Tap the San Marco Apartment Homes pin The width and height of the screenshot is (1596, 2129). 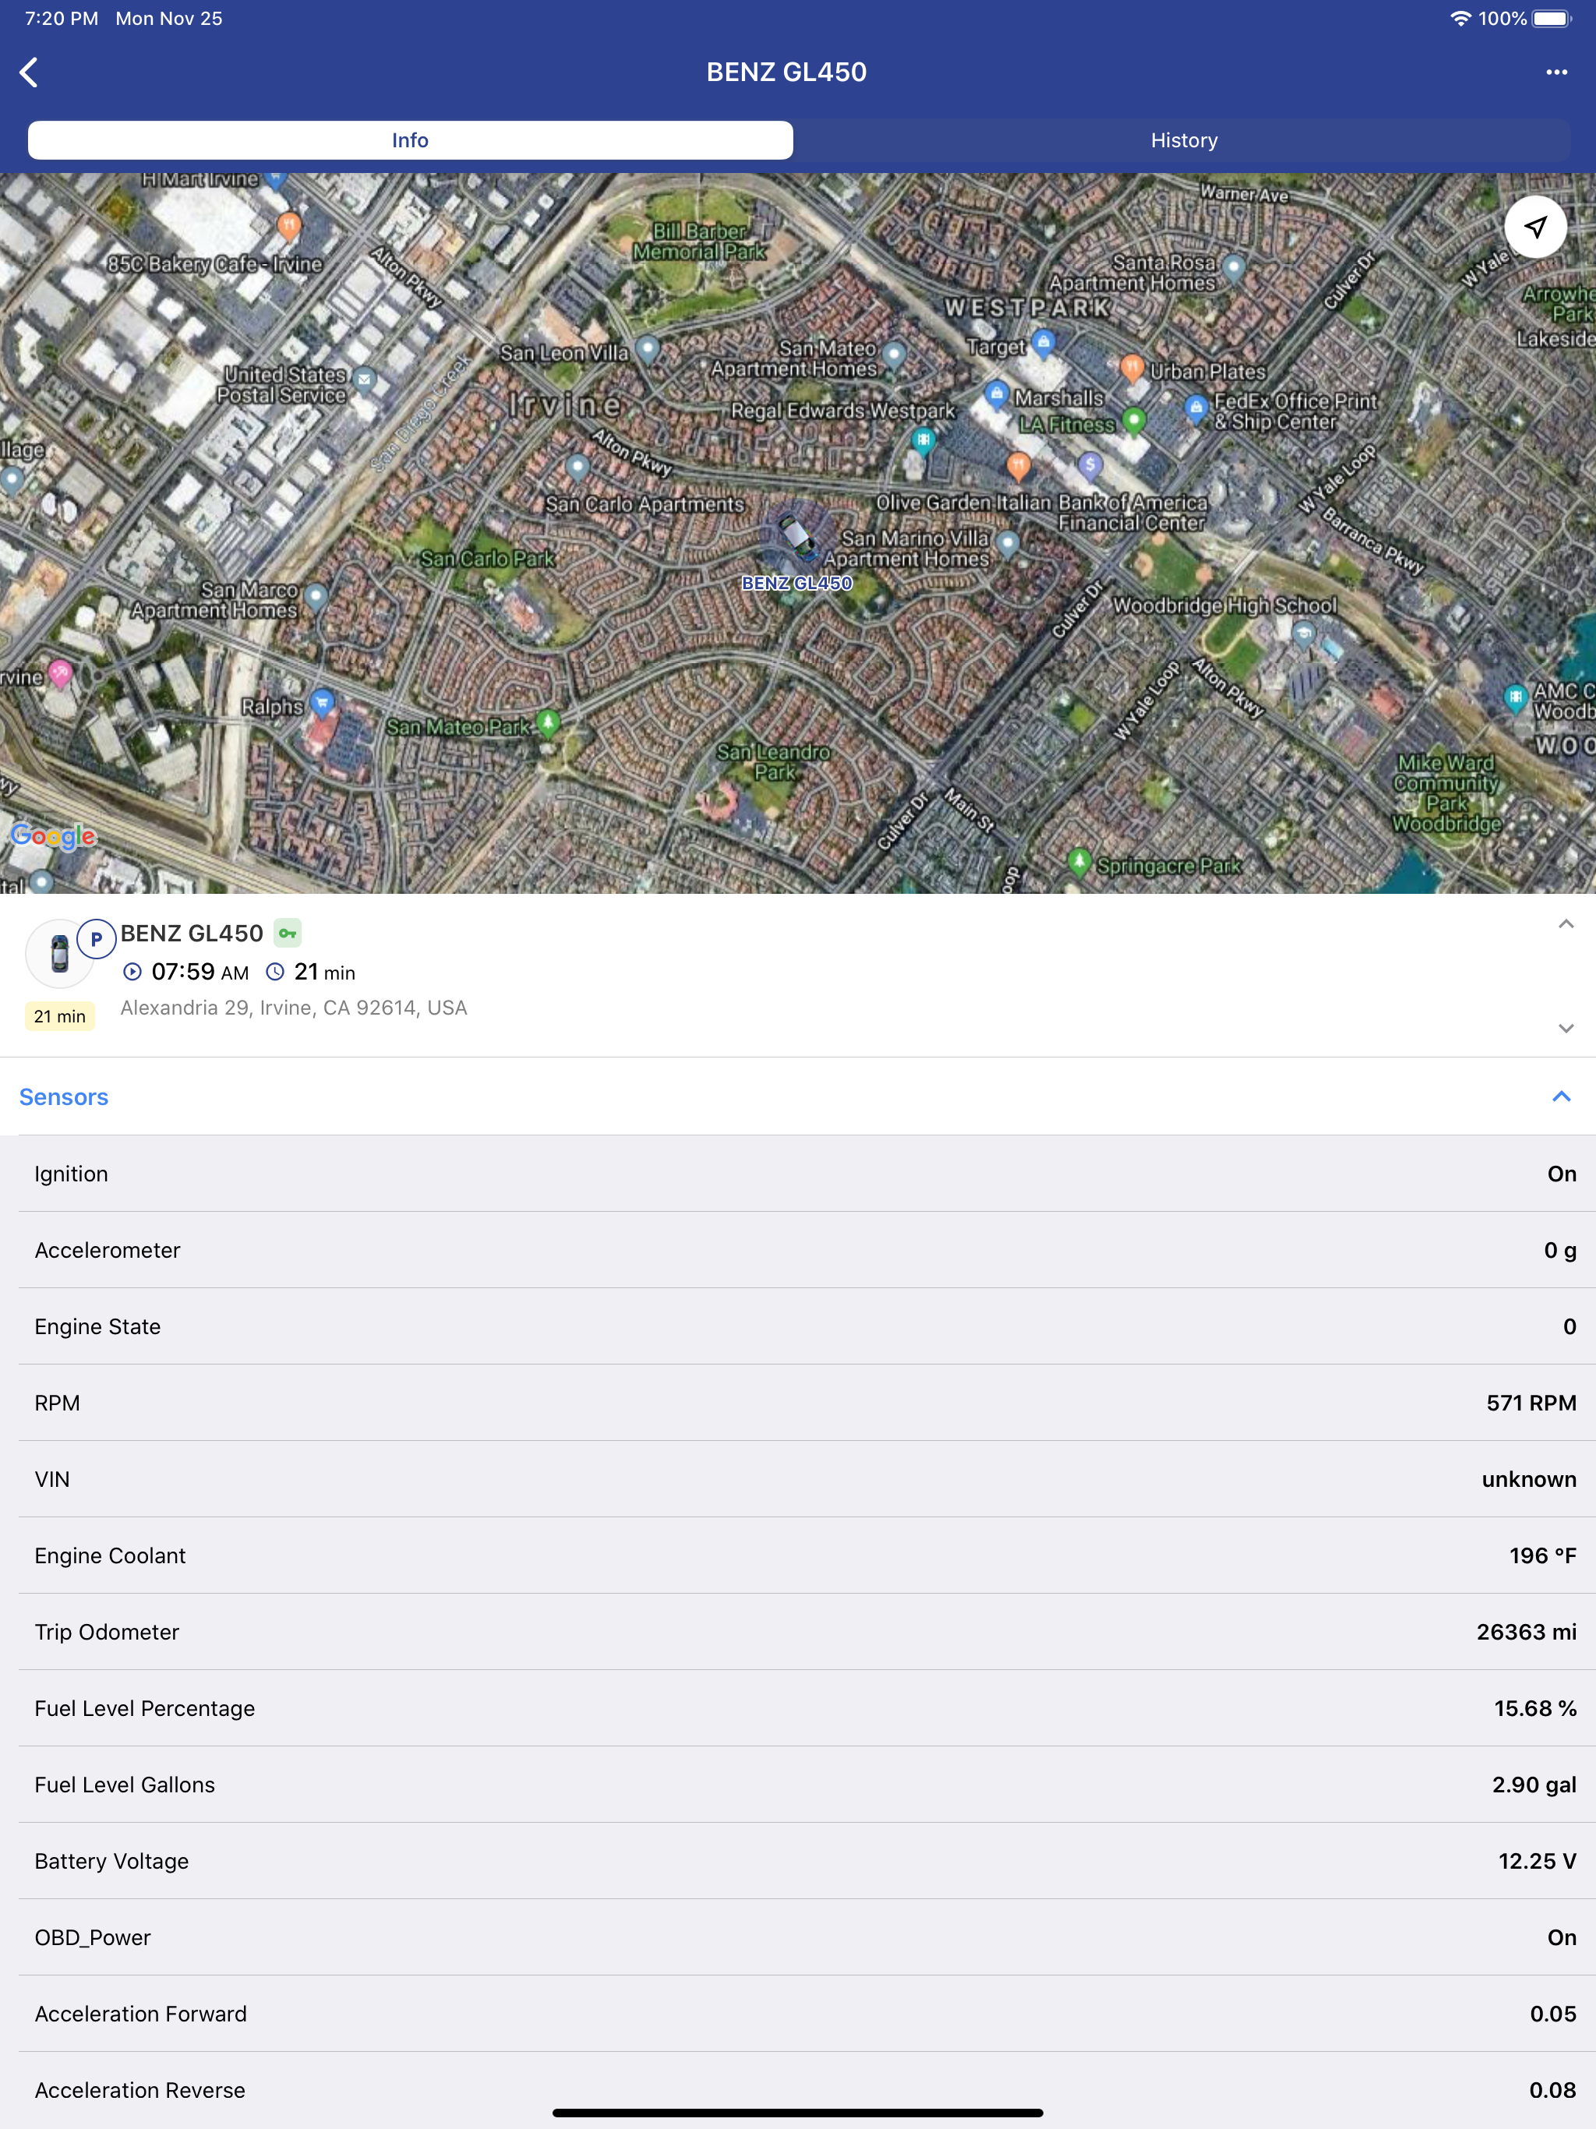(x=315, y=597)
